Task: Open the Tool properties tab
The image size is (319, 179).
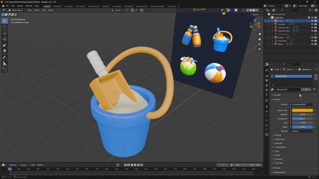Action: pos(267,70)
